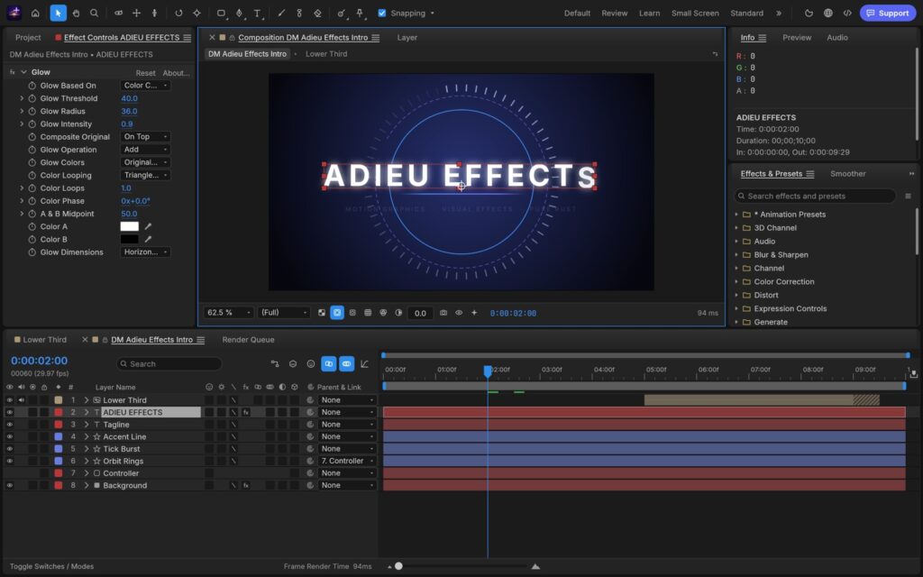Select the Pen tool

(239, 13)
